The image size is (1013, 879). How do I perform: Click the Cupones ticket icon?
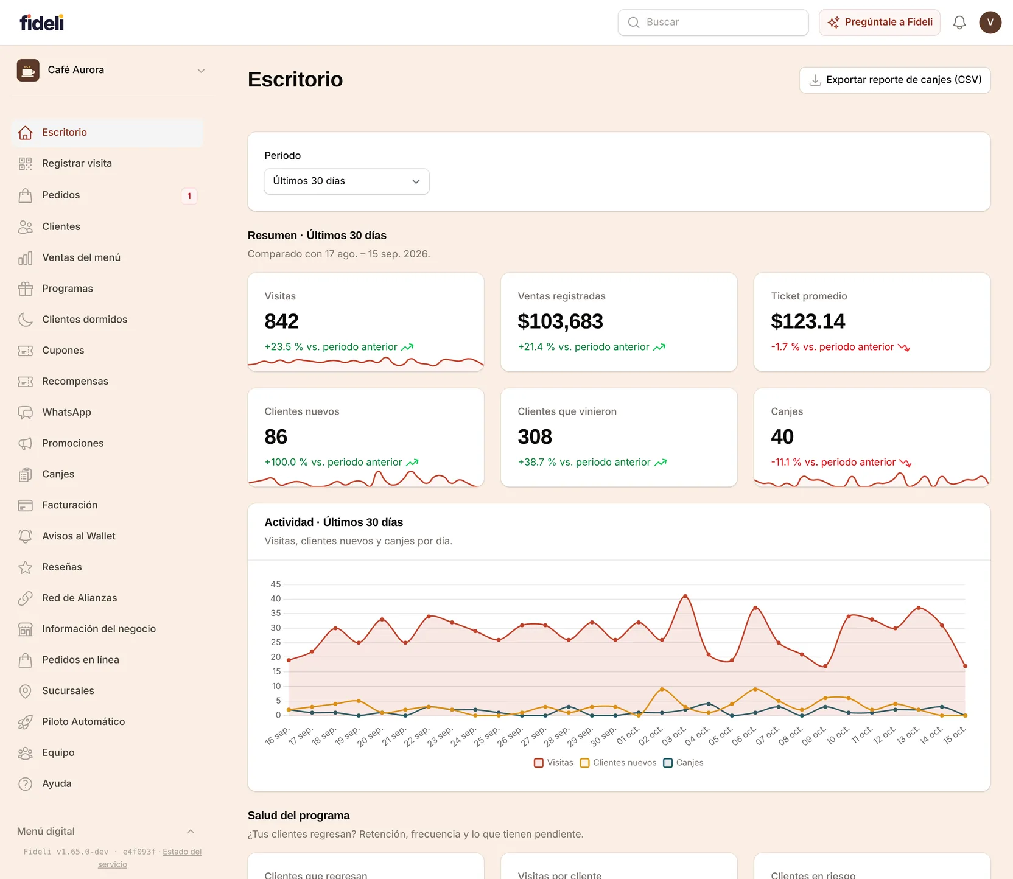25,351
